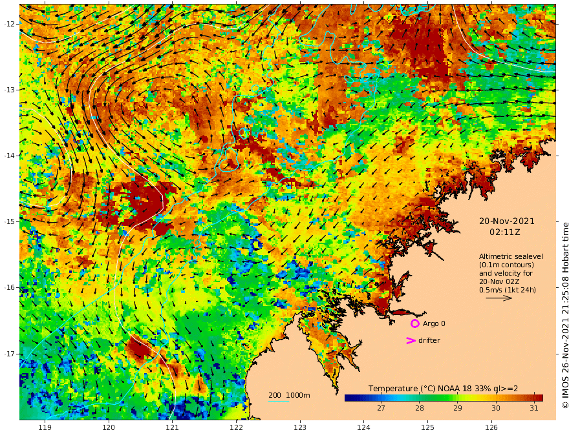Click the magenta Argo circle marker in legend
Screen dimensions: 569x439
point(414,323)
